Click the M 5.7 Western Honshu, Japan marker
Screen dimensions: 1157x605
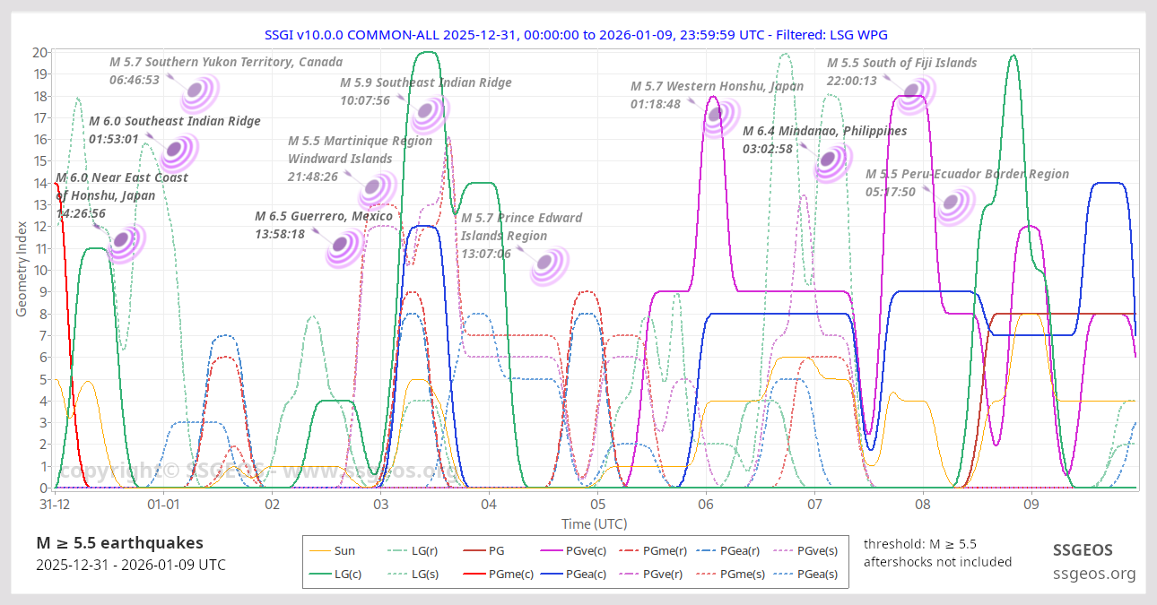tap(719, 117)
